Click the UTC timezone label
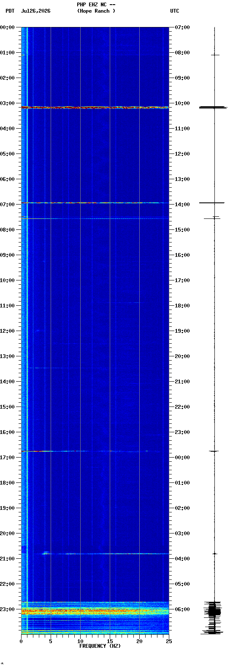This screenshot has height=668, width=233. point(175,11)
